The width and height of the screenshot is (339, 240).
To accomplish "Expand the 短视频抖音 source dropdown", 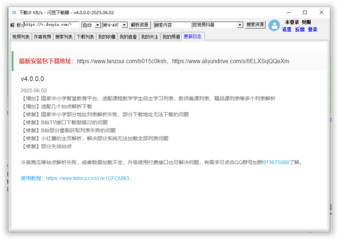I will coord(240,25).
